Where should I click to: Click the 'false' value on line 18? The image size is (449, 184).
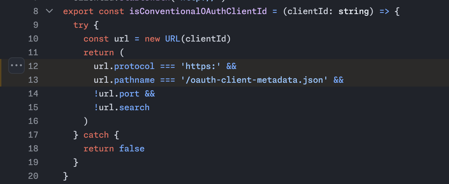[x=132, y=148]
